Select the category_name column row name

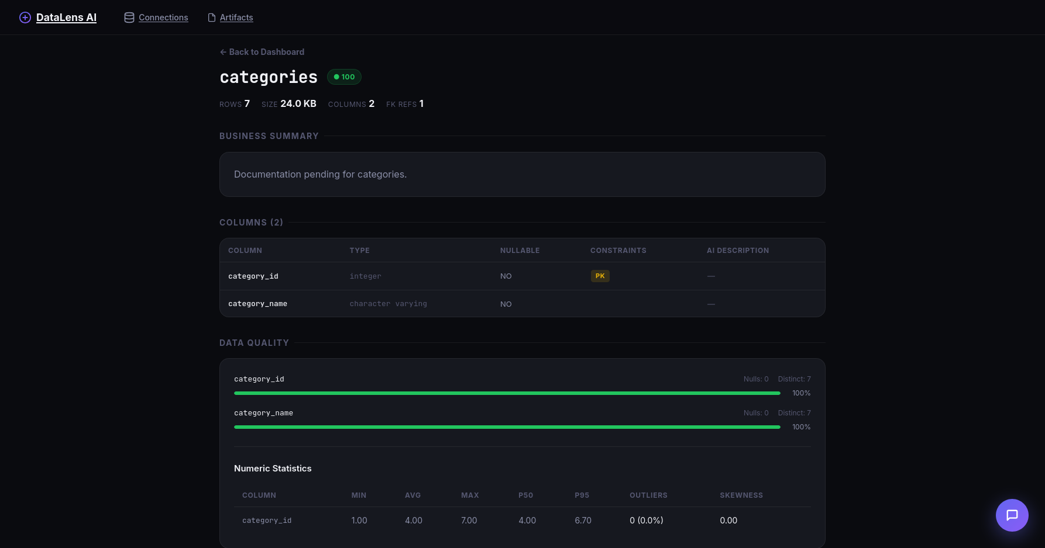257,304
